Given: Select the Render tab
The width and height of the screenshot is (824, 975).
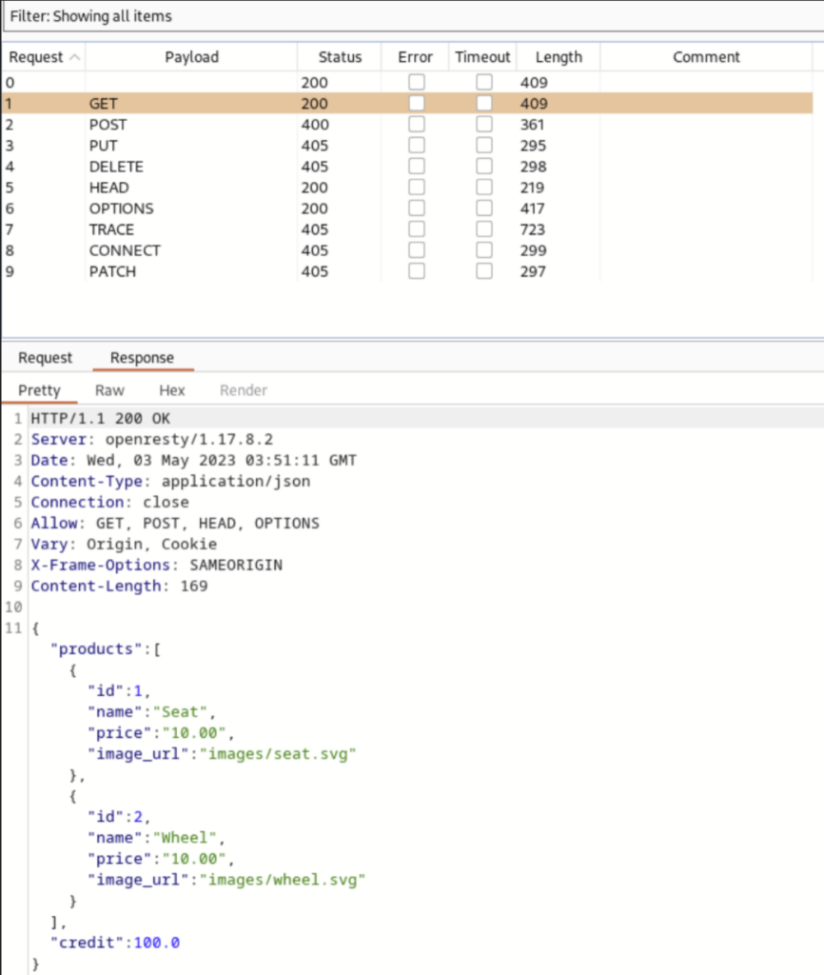Looking at the screenshot, I should [x=244, y=389].
